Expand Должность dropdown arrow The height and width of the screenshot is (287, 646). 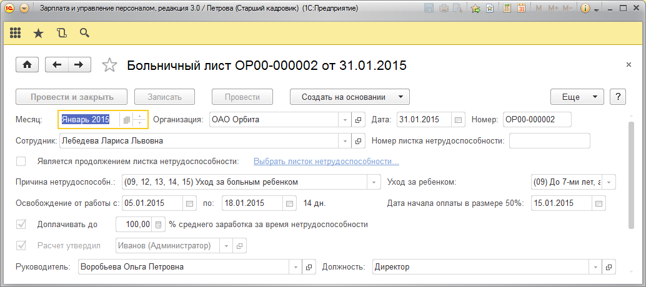[596, 267]
